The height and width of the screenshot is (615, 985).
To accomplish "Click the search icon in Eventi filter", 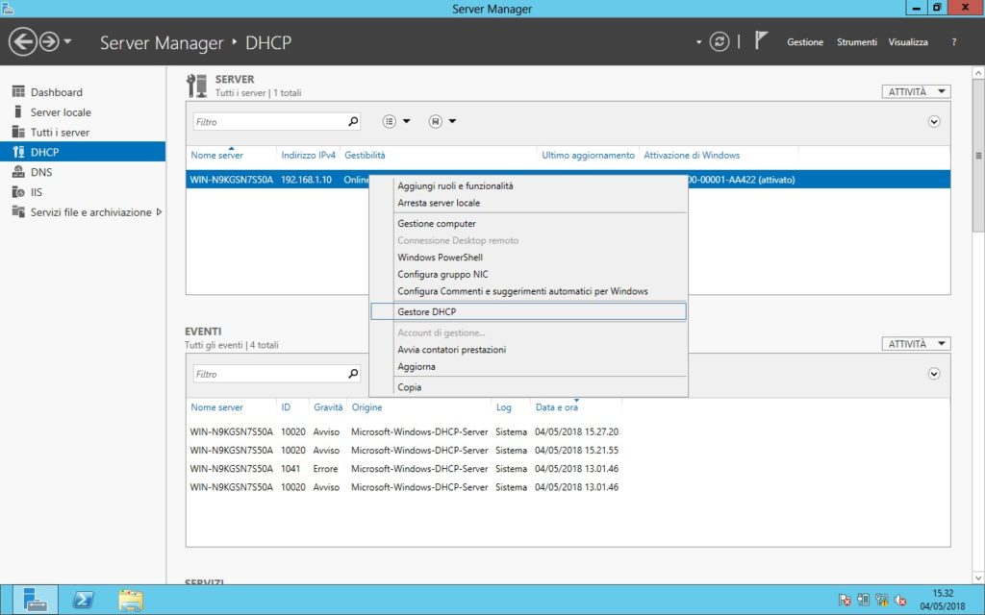I will (354, 374).
